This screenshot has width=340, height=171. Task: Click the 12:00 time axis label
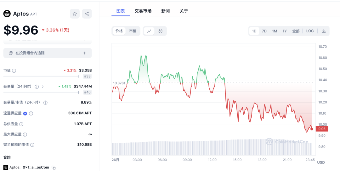coord(212,160)
